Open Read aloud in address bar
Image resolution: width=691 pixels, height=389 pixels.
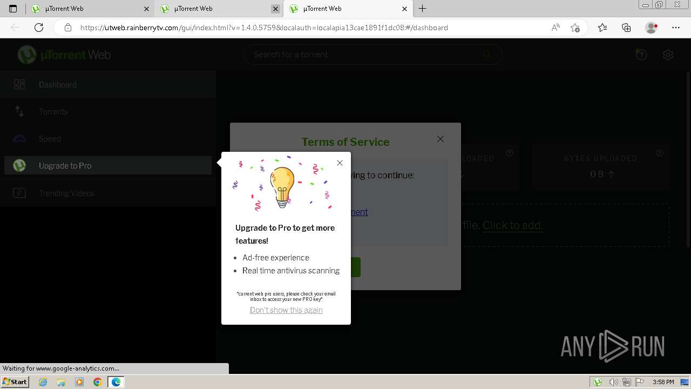(555, 28)
